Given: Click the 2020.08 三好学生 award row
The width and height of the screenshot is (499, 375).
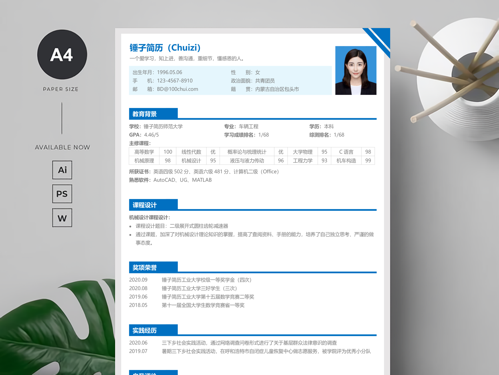Looking at the screenshot, I should click(183, 288).
